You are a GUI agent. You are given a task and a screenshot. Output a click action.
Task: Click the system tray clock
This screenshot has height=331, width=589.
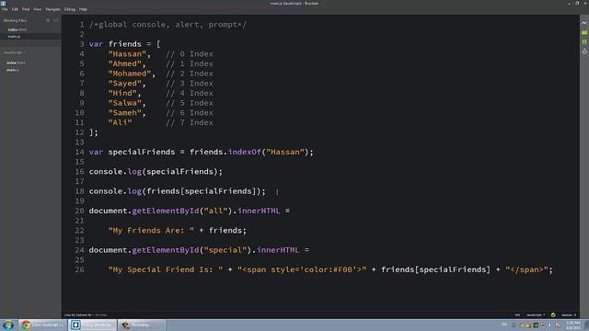pos(573,325)
